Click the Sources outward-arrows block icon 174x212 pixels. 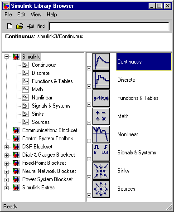click(x=101, y=189)
